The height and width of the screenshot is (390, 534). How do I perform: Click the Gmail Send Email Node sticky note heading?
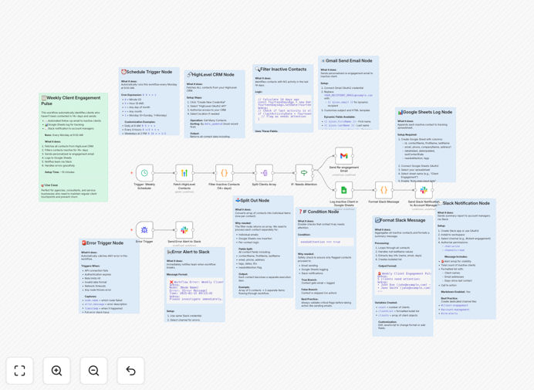[x=346, y=61]
